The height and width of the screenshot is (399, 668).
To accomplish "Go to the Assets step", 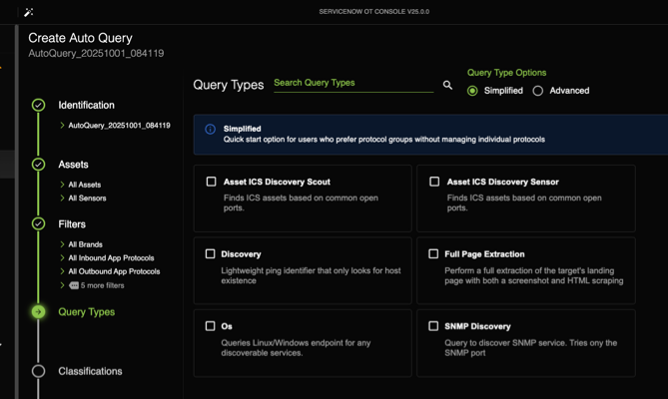I will 73,165.
